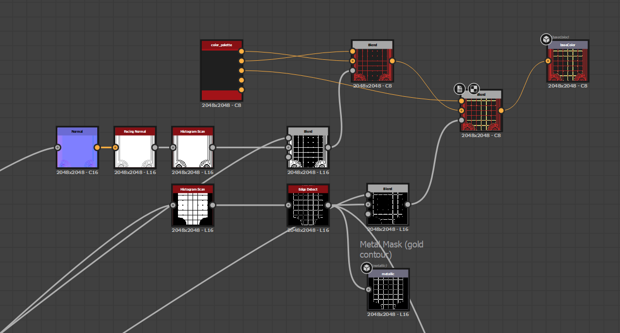Click the checkerboard icon on the Blend node
Screen dimensions: 620x333
(473, 88)
